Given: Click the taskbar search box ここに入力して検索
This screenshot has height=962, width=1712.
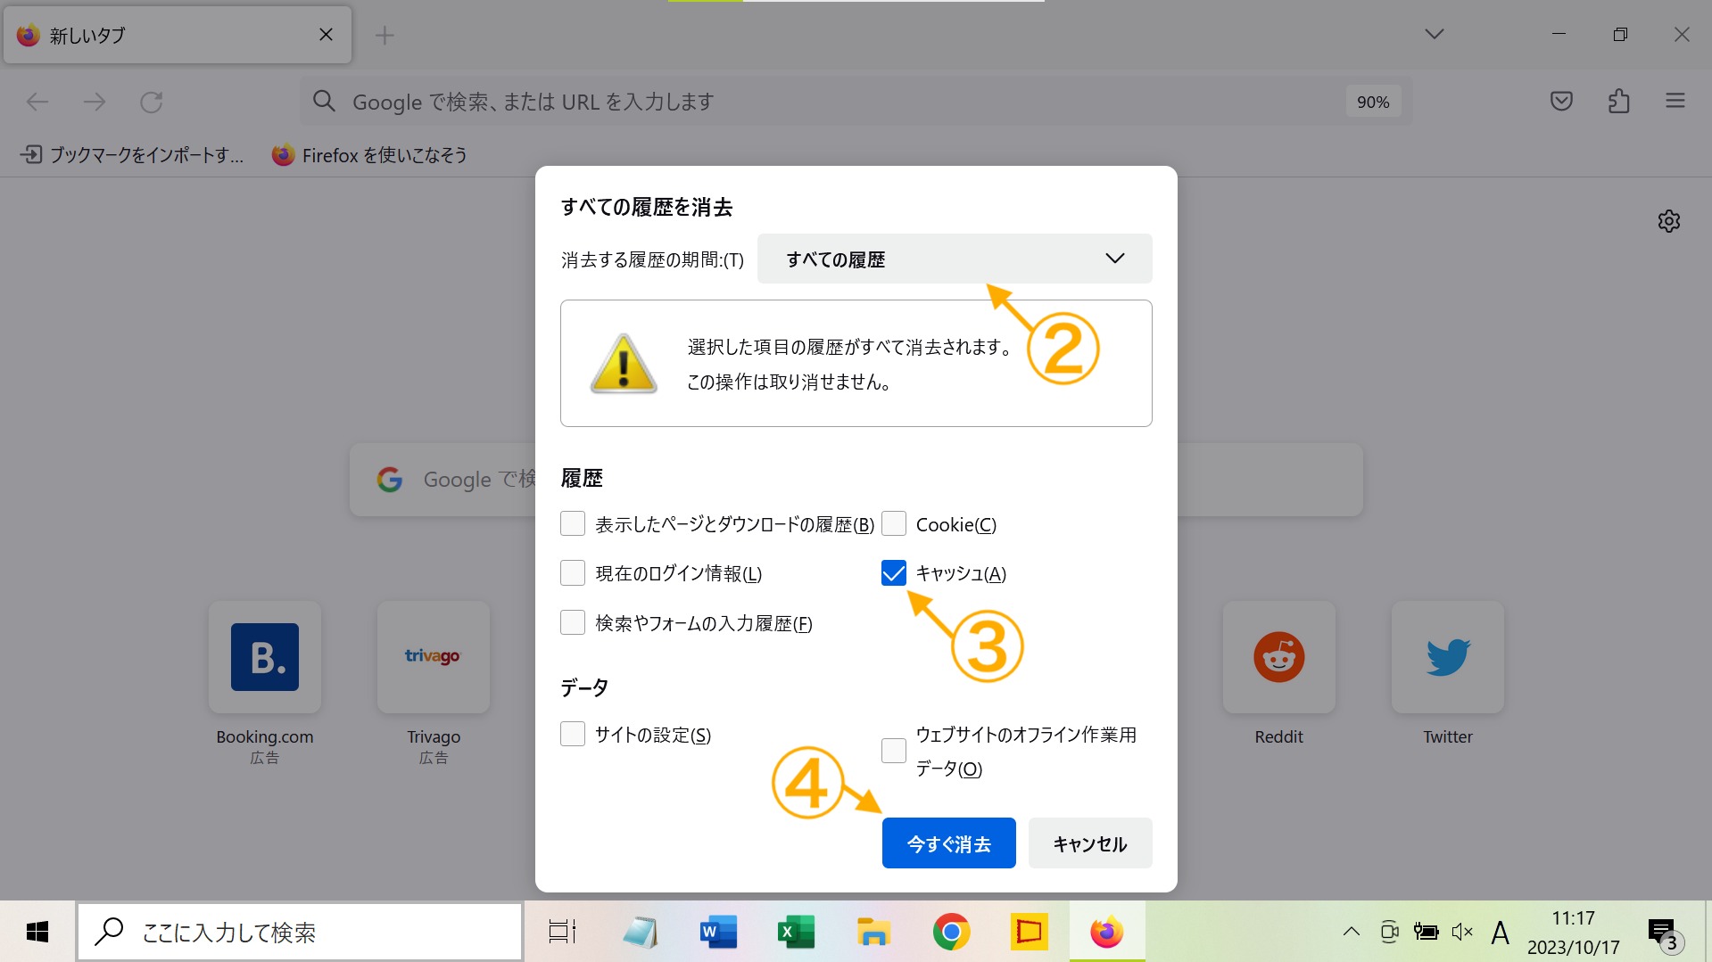Looking at the screenshot, I should tap(300, 933).
